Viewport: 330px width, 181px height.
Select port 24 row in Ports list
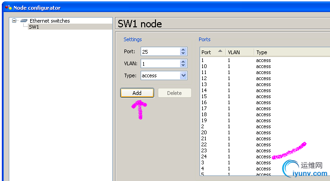pyautogui.click(x=265, y=156)
